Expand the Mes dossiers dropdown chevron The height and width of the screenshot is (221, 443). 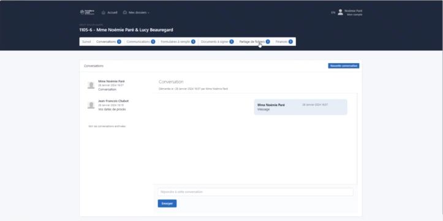pyautogui.click(x=149, y=13)
